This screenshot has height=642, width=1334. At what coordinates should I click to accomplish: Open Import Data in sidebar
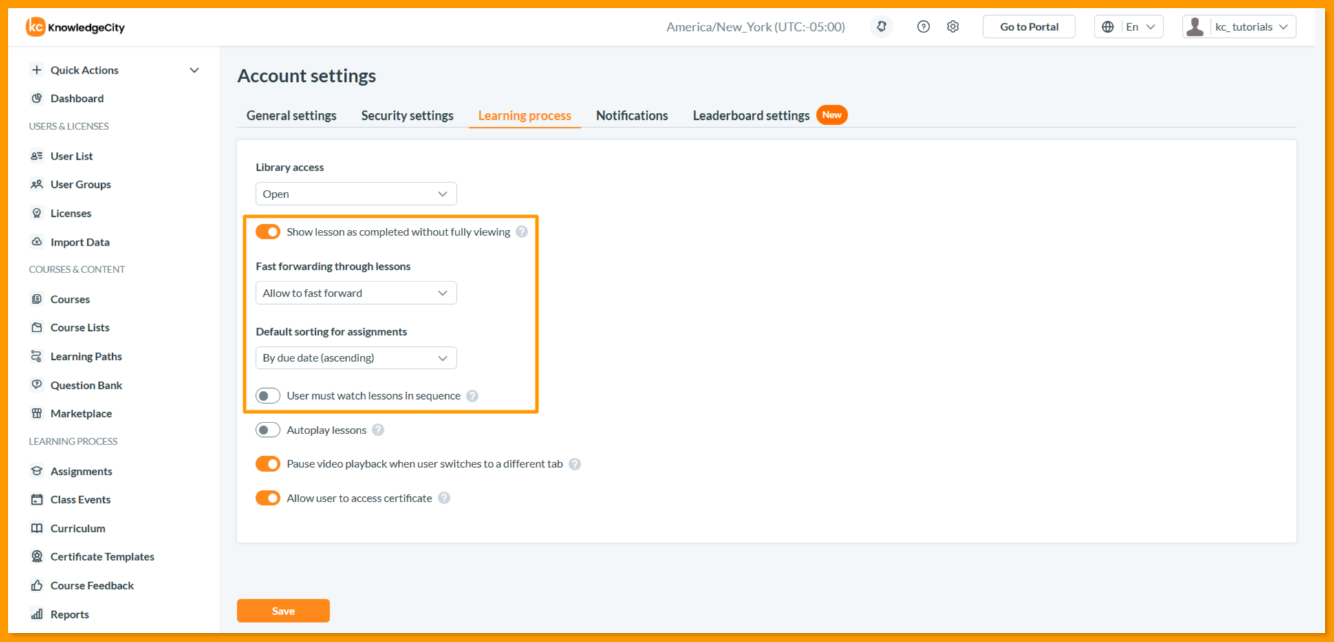pyautogui.click(x=80, y=242)
